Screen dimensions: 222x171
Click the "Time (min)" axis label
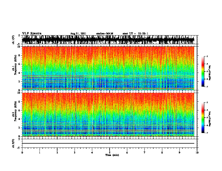[x=112, y=155]
